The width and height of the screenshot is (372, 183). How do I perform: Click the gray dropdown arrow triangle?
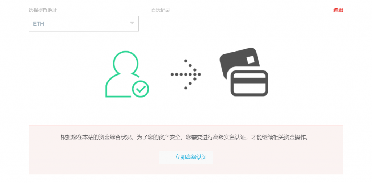click(x=132, y=24)
